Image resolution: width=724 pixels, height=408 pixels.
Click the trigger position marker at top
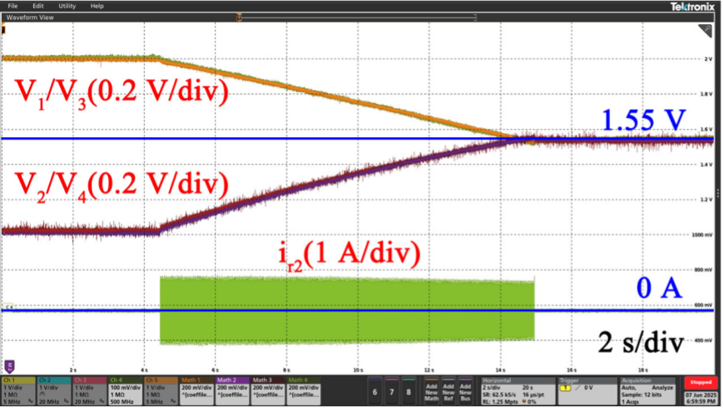coord(239,17)
